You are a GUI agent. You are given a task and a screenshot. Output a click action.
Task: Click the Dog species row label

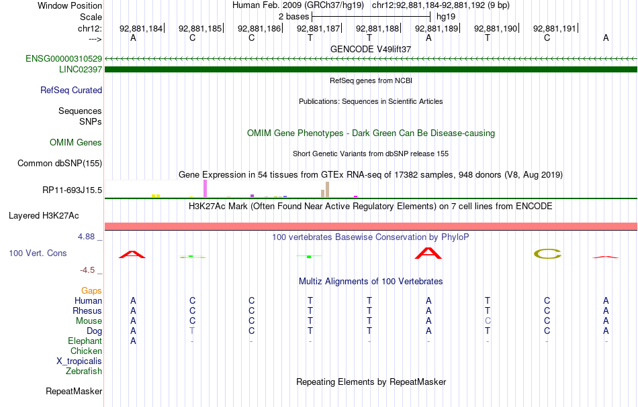(x=94, y=331)
